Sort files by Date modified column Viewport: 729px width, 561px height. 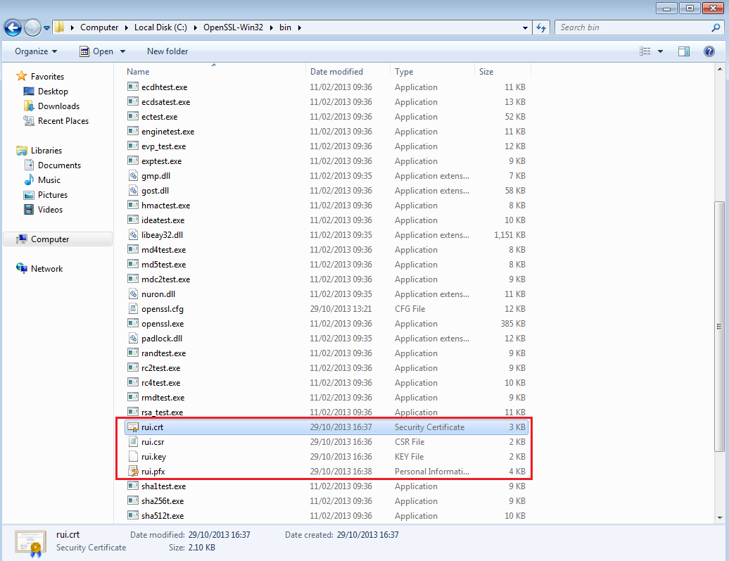pos(337,72)
